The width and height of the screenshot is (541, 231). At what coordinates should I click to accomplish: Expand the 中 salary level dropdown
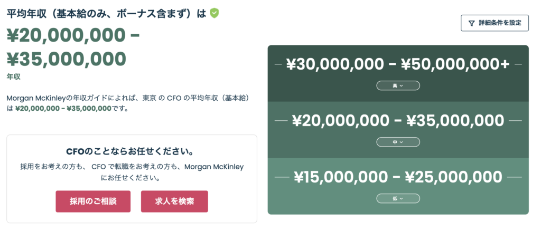(x=398, y=142)
